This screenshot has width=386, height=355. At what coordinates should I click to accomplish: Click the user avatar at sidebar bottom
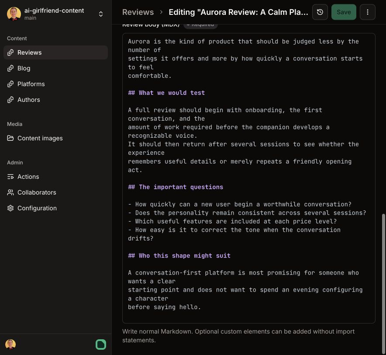pyautogui.click(x=10, y=345)
